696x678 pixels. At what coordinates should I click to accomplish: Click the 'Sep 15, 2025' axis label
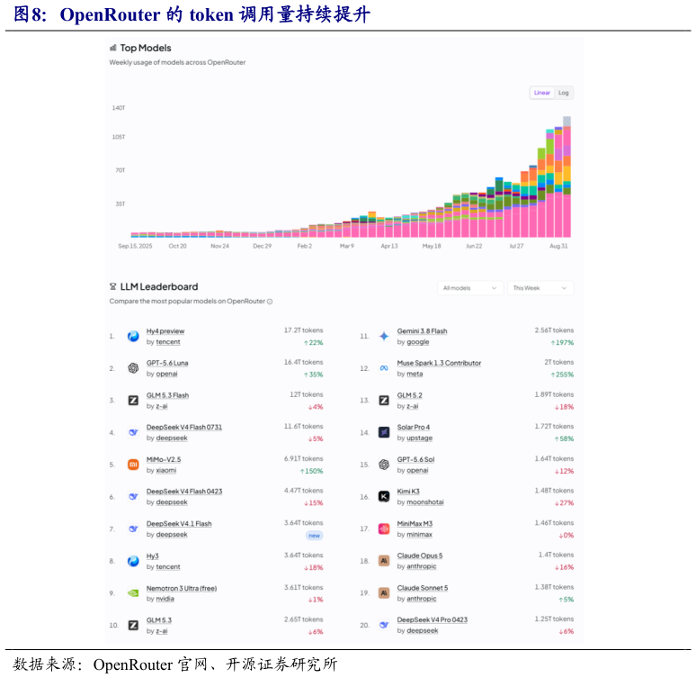[135, 246]
